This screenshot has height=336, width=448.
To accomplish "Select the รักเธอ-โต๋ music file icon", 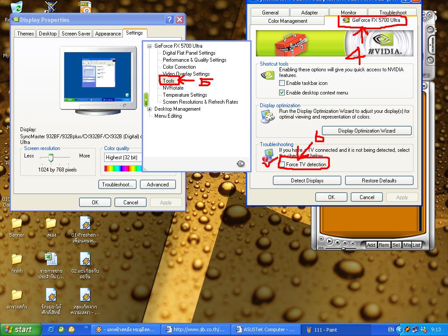I will pyautogui.click(x=51, y=301).
